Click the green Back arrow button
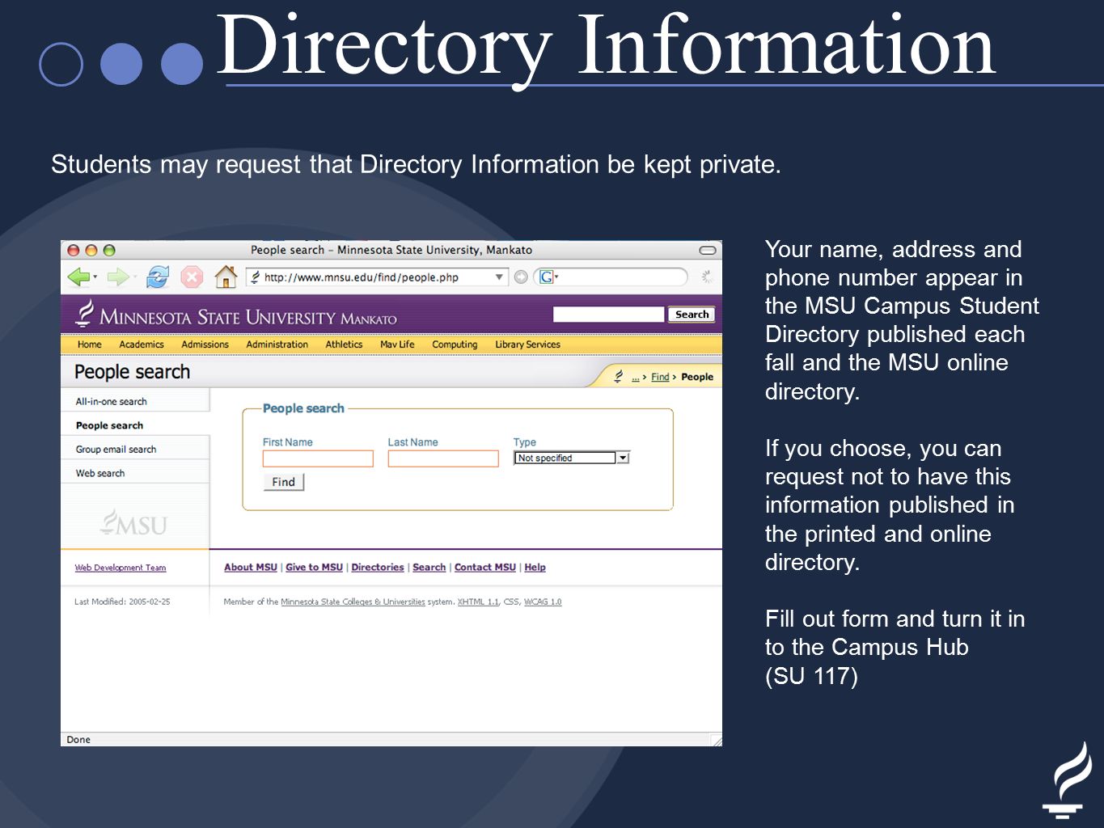 78,277
